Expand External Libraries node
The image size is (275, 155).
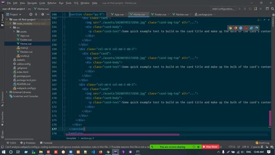click(x=7, y=92)
